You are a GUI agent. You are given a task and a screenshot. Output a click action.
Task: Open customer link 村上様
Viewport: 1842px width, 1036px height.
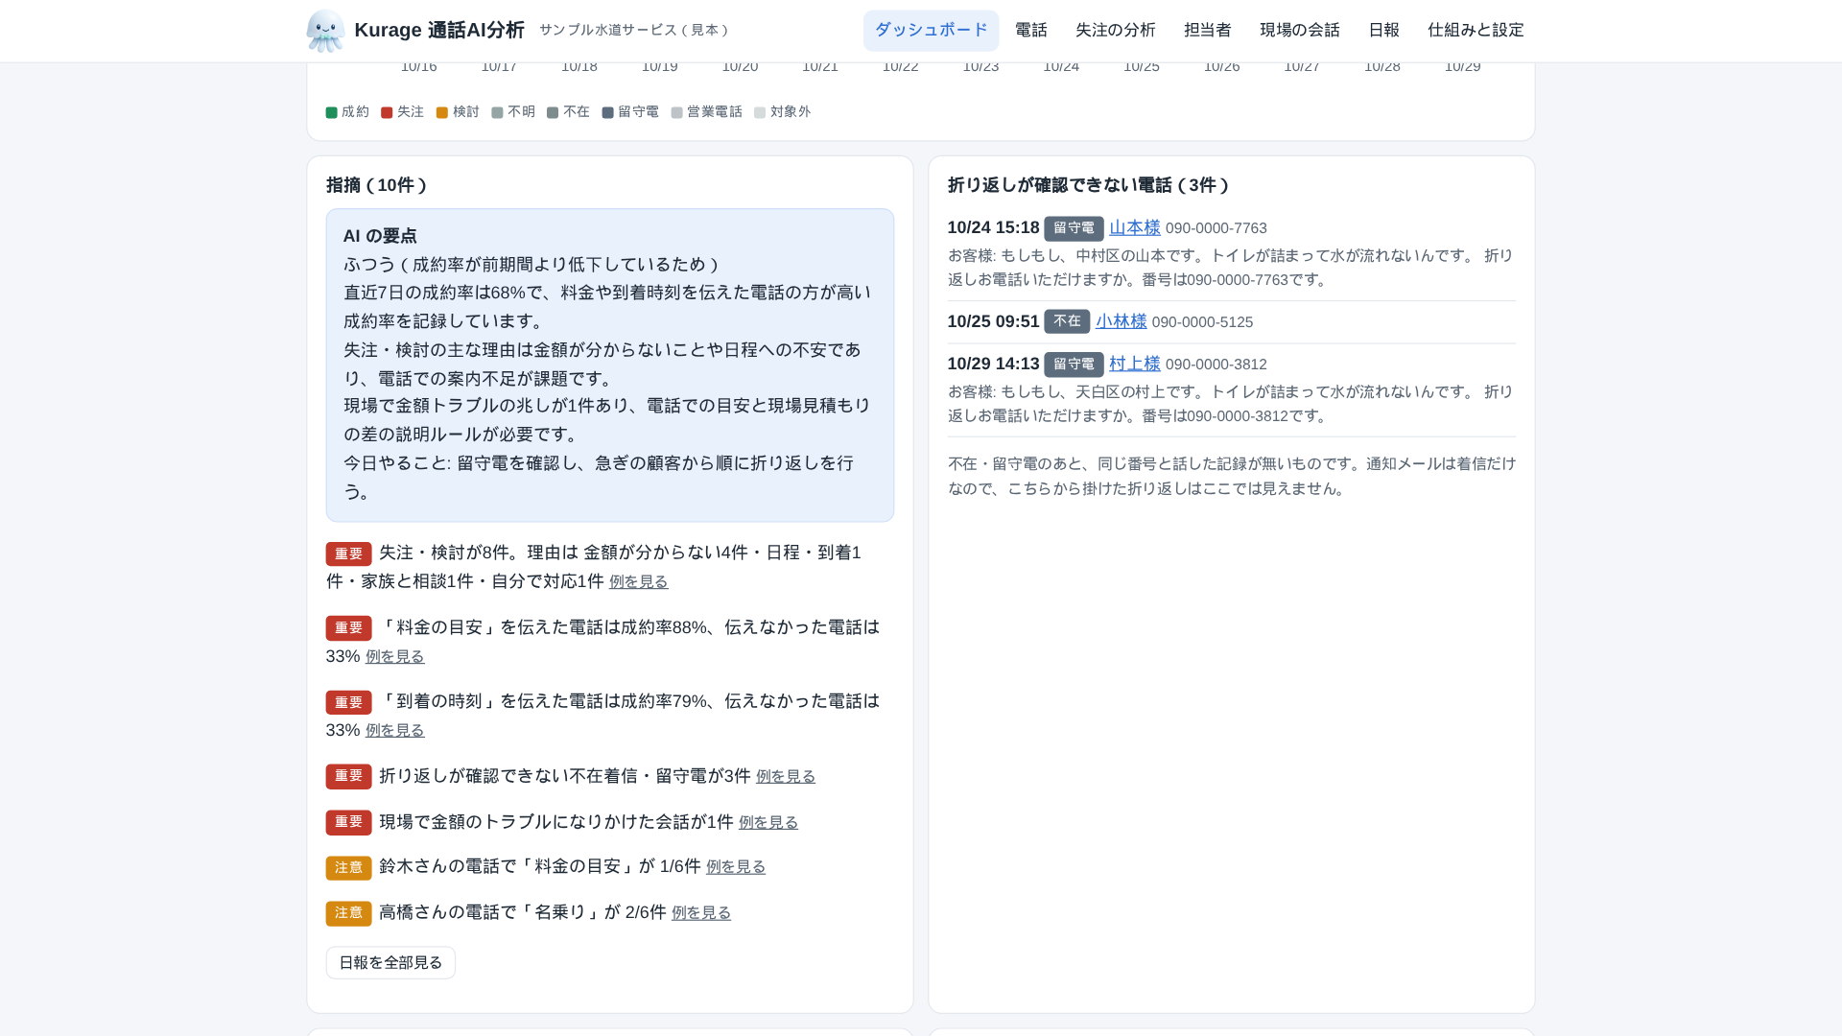point(1135,365)
